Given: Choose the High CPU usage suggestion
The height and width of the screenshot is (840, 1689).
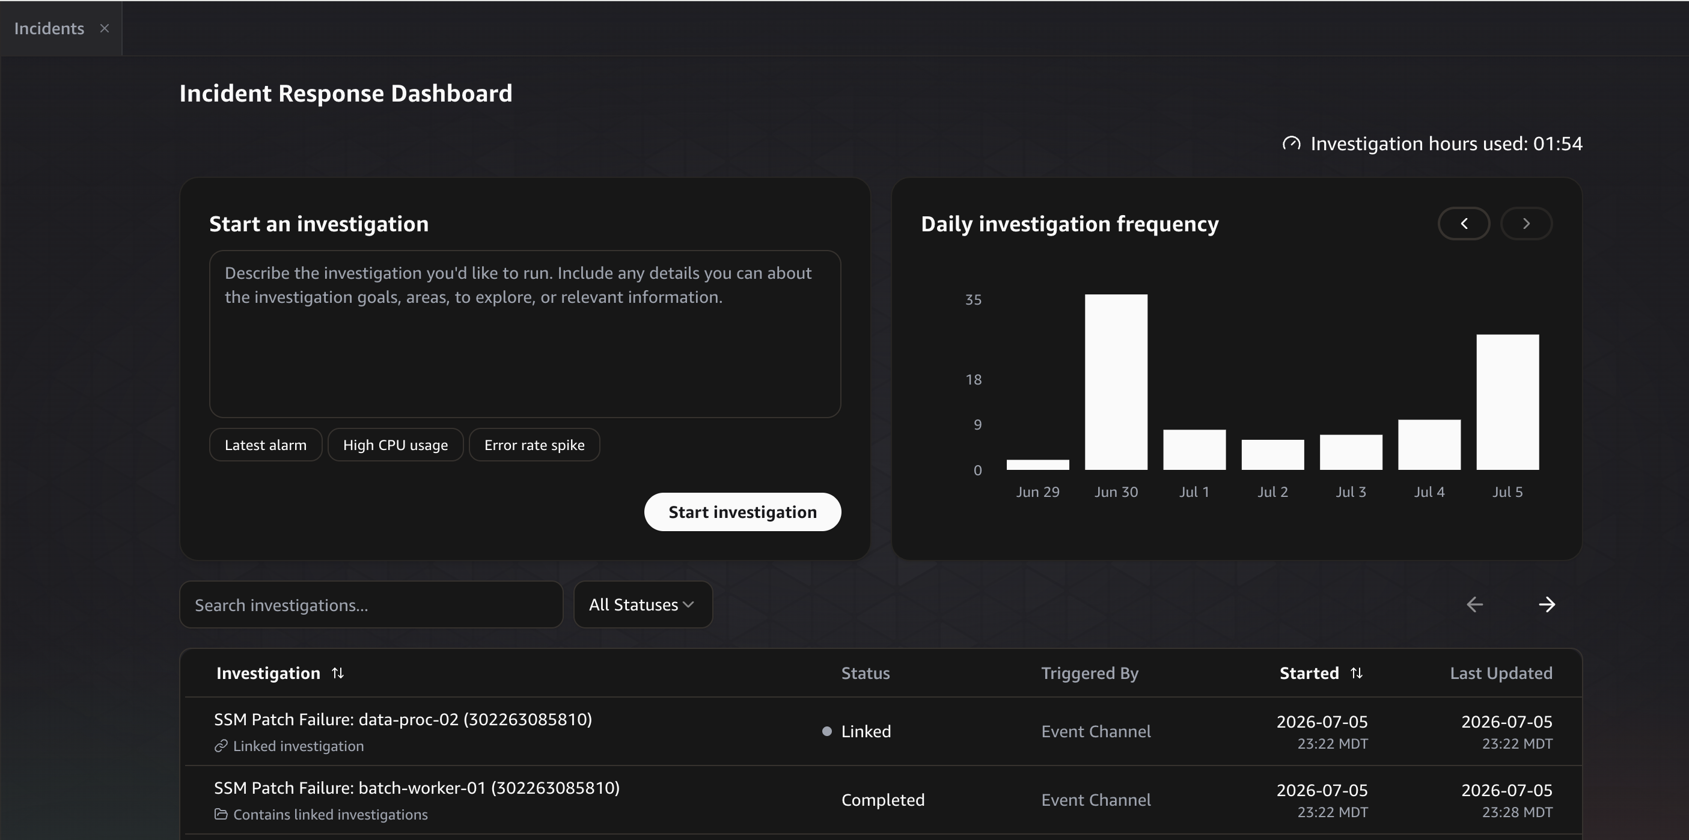Looking at the screenshot, I should 396,445.
